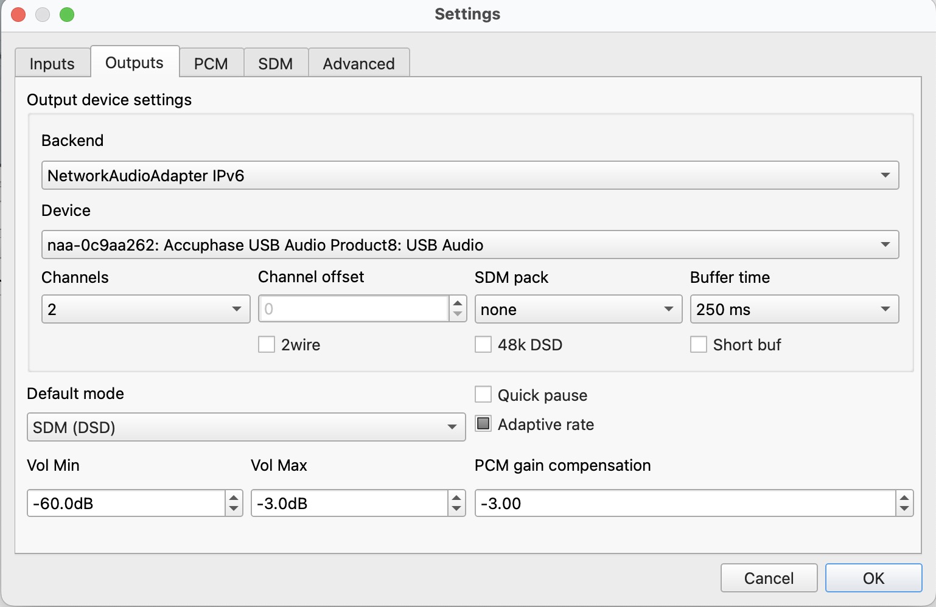Toggle the 48k DSD checkbox
The width and height of the screenshot is (936, 607).
point(483,345)
